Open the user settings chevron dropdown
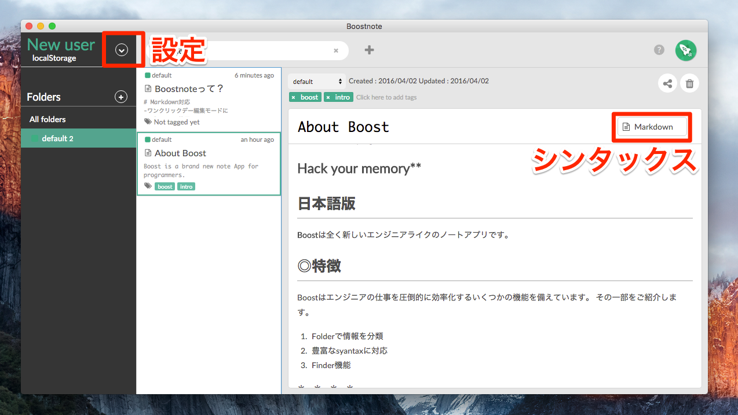 (x=121, y=50)
